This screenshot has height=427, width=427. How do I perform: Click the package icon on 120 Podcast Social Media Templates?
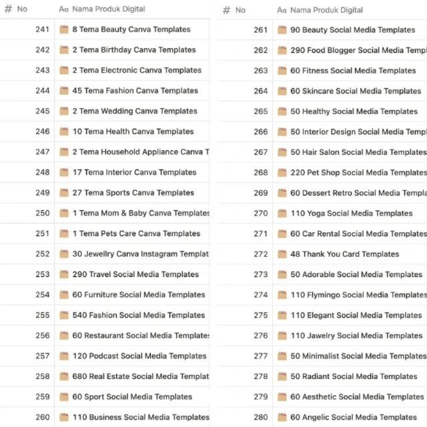(64, 356)
